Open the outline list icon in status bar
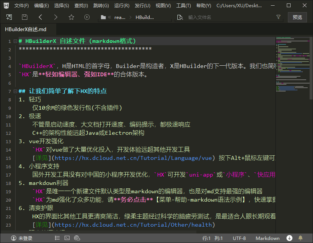This screenshot has height=243, width=313. click(57, 238)
